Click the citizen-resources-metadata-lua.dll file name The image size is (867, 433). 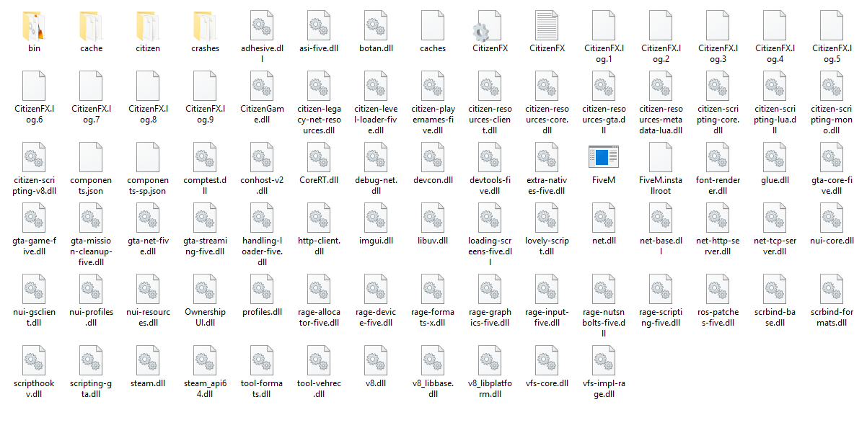[x=661, y=120]
